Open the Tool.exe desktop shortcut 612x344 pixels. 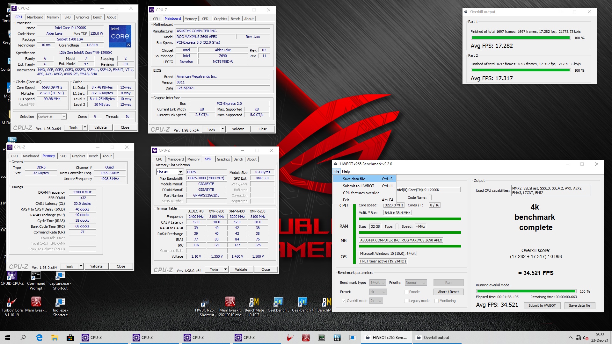[60, 307]
